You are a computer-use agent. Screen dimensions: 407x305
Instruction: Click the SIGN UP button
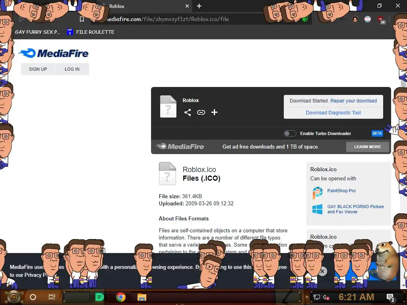(x=38, y=69)
